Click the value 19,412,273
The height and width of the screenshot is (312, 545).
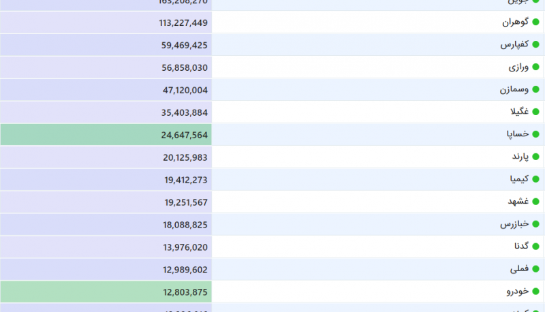point(186,181)
